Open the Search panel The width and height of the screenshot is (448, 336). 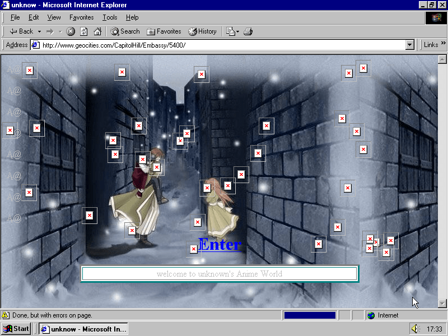[125, 31]
